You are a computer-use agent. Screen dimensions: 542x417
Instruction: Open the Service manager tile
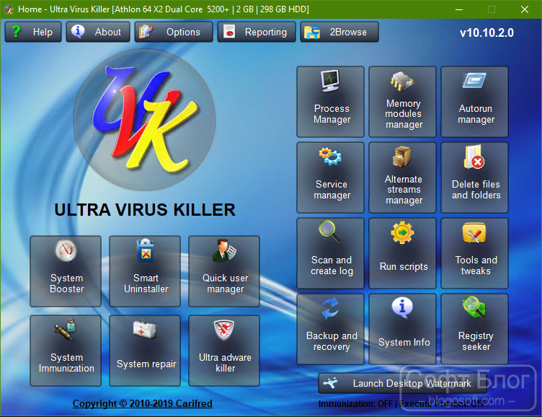pos(330,177)
